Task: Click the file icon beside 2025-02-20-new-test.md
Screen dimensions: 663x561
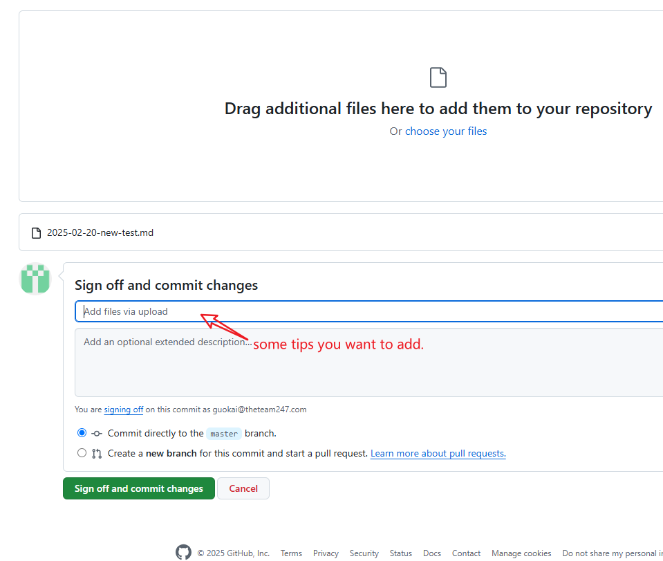Action: tap(37, 233)
